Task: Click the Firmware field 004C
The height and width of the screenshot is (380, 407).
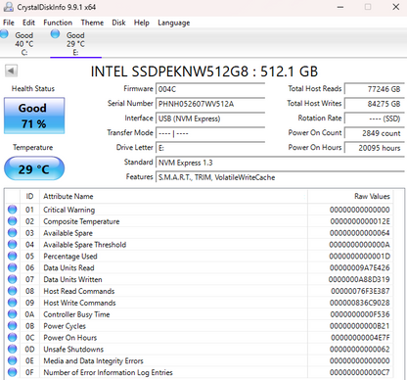Action: coord(210,89)
